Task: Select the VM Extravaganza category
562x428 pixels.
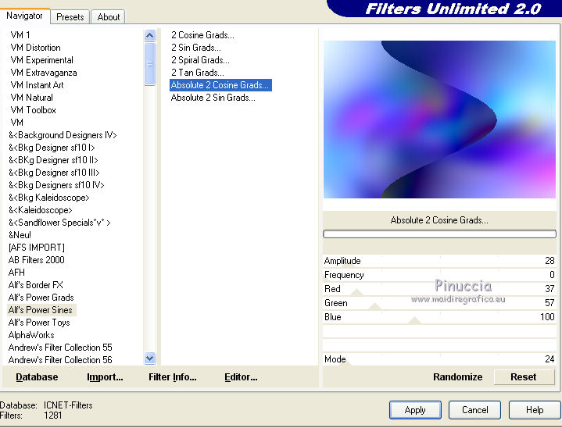Action: pos(44,73)
